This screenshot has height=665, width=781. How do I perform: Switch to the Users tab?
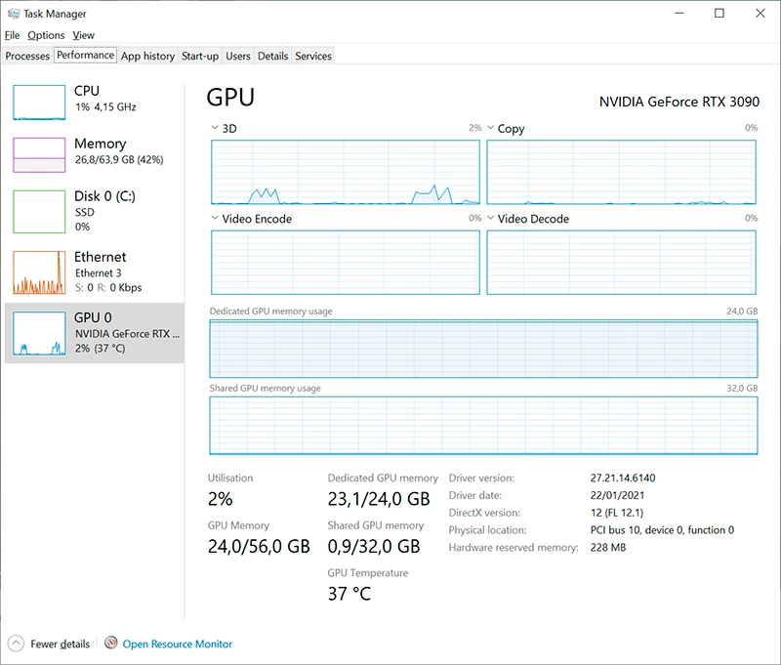(238, 56)
